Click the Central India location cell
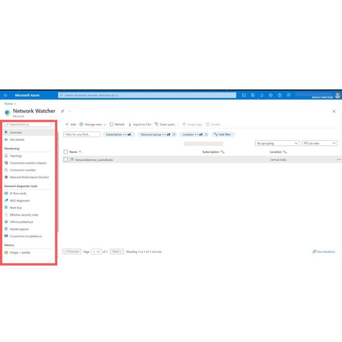Viewport: 342px width, 342px height. [x=278, y=160]
